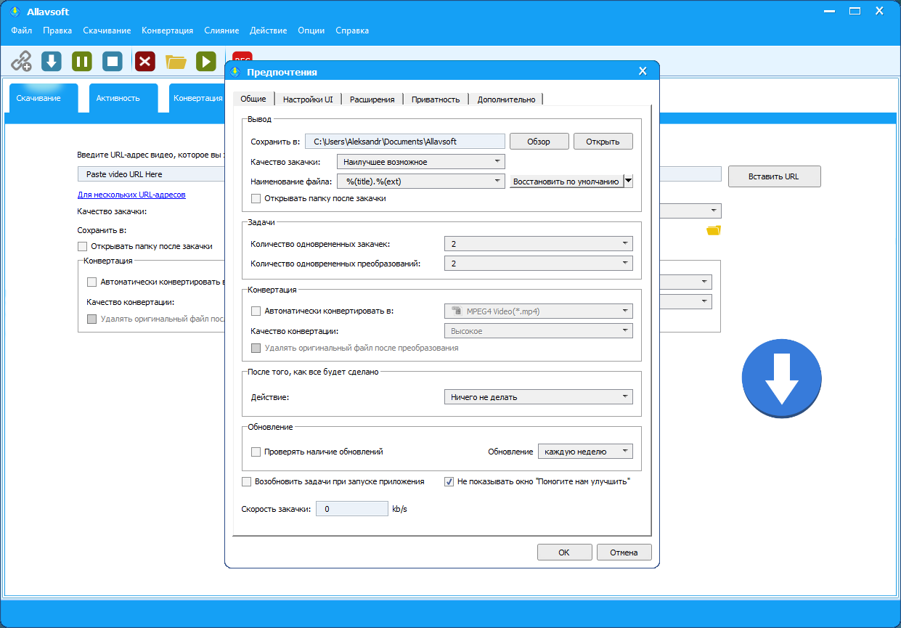
Task: Click Восстановить по умолчанию button
Action: tap(567, 181)
